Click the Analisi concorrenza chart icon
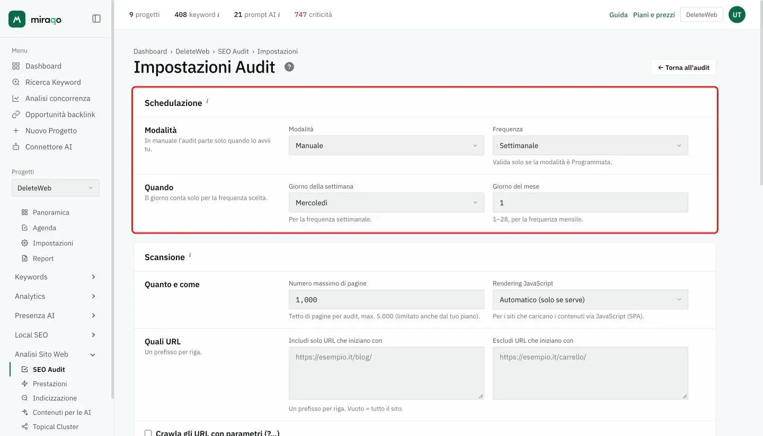Image resolution: width=763 pixels, height=436 pixels. click(16, 99)
